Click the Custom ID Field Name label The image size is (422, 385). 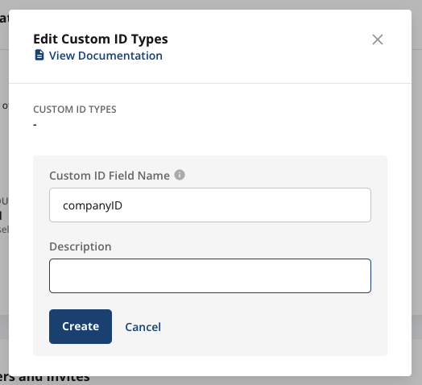point(110,176)
